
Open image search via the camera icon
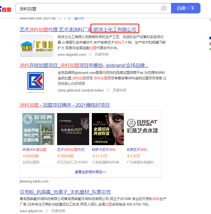pyautogui.click(x=164, y=8)
